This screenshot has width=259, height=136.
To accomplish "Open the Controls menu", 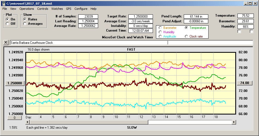I will (x=43, y=9).
